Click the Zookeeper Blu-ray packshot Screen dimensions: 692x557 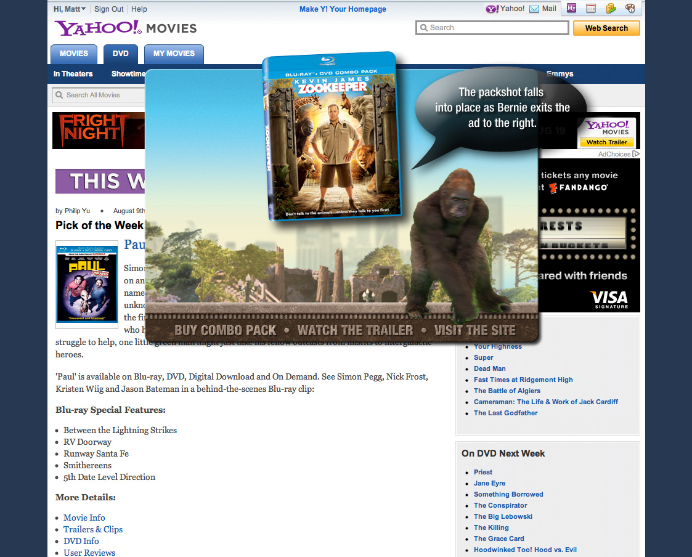(332, 137)
